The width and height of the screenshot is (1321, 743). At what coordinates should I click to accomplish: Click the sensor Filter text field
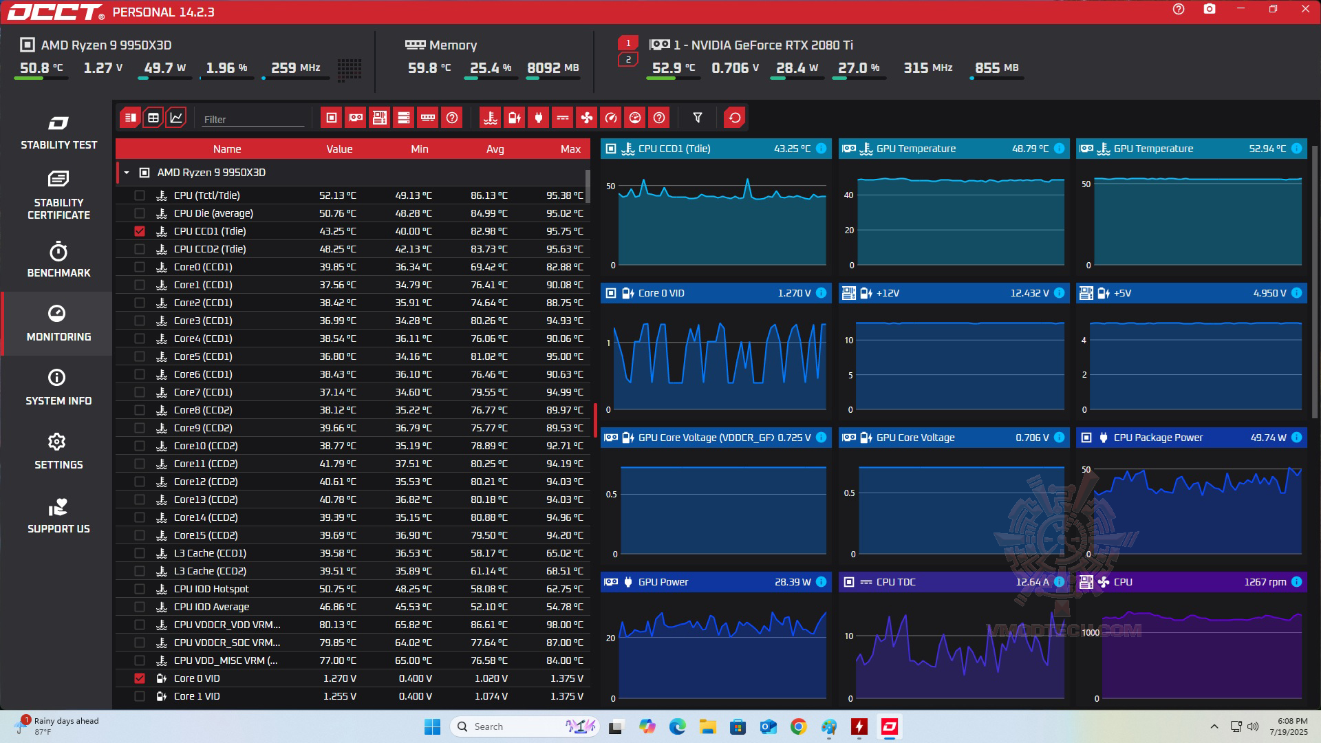253,119
